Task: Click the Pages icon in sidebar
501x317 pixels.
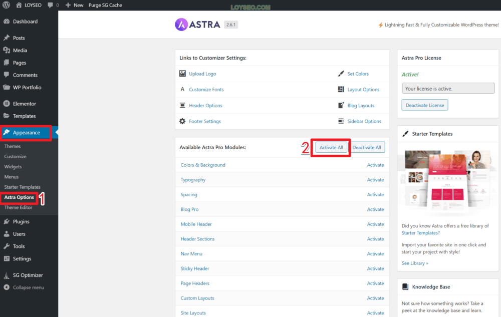Action: (x=7, y=63)
